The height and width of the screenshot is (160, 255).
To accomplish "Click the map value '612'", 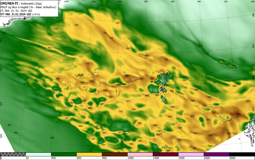I will tap(134, 109).
